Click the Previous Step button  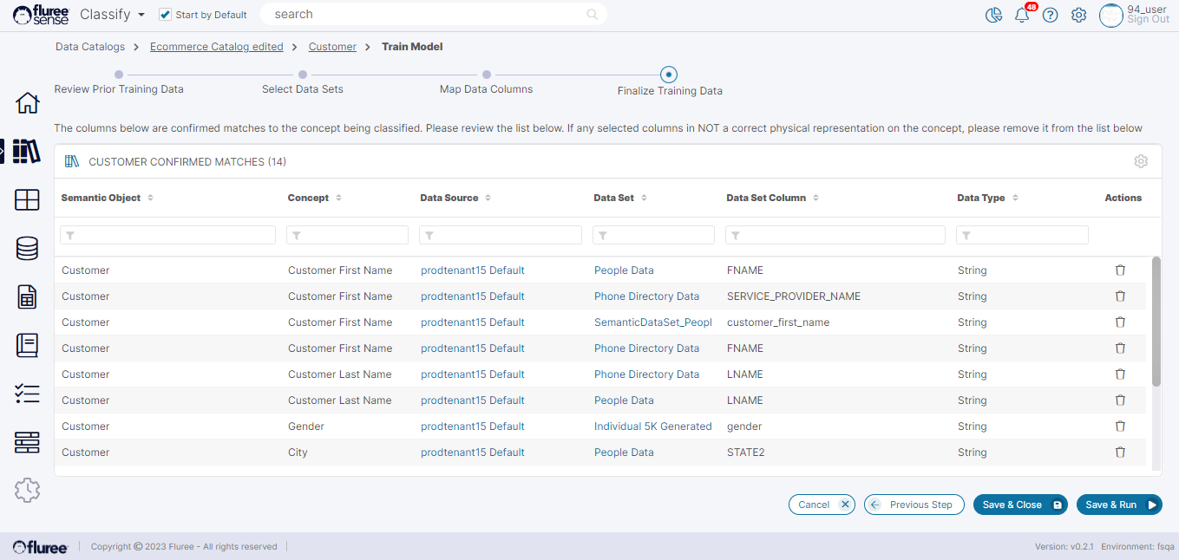coord(914,505)
